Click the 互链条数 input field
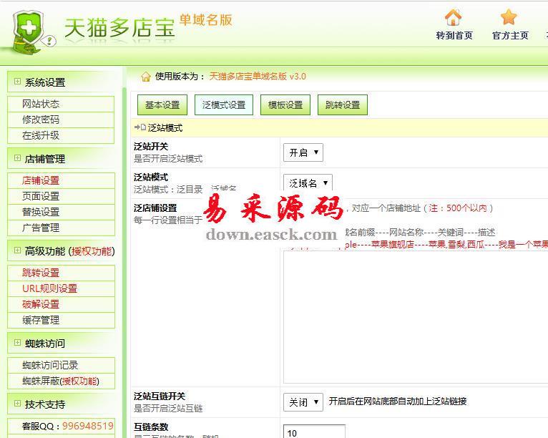 [x=314, y=432]
